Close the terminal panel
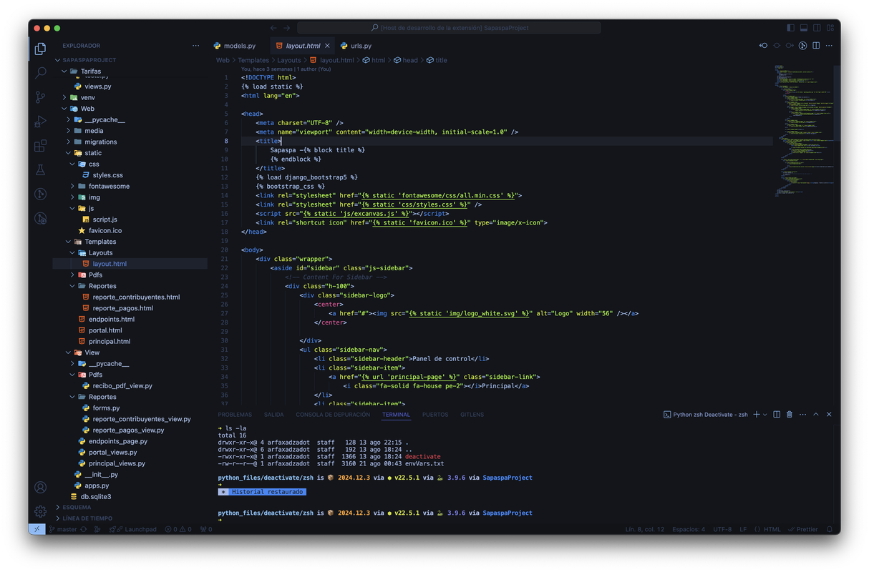 (x=829, y=415)
